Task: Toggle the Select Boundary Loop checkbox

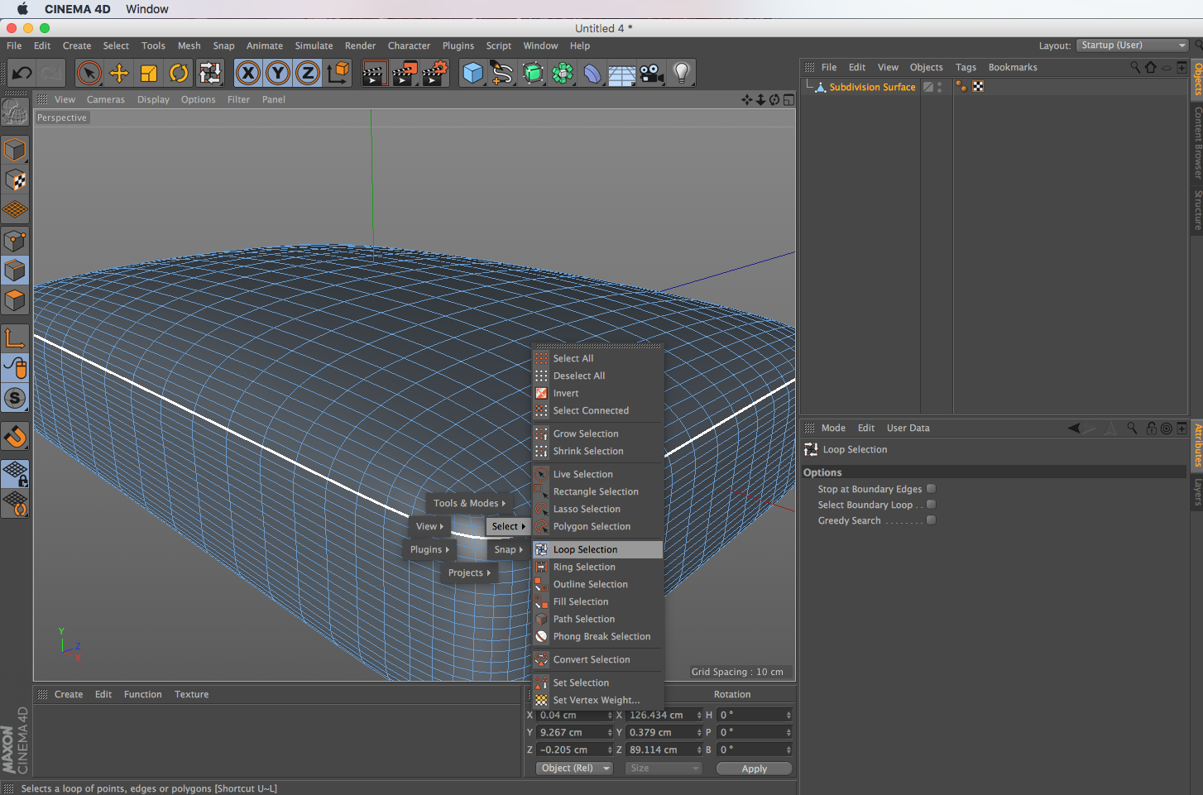Action: (931, 505)
